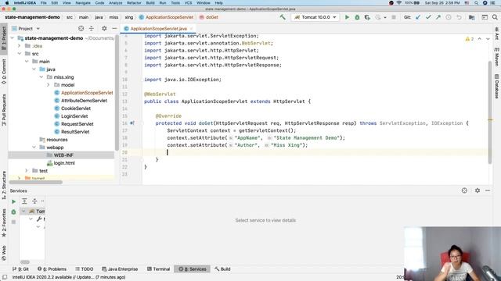
Task: Toggle the Commit side tool window
Action: pos(4,72)
